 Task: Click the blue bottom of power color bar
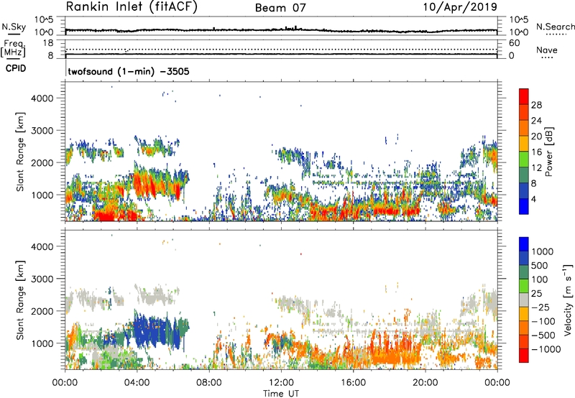click(524, 206)
